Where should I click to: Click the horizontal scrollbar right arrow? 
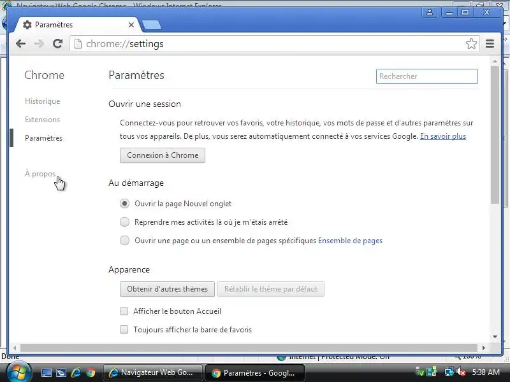[484, 348]
